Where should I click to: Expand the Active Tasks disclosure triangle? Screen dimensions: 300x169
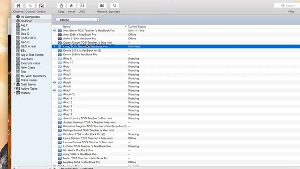point(15,88)
